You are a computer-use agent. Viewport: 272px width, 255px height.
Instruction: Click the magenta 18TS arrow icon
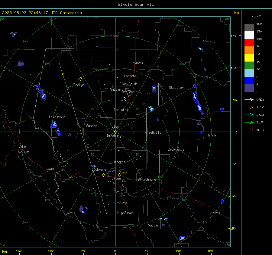249,130
